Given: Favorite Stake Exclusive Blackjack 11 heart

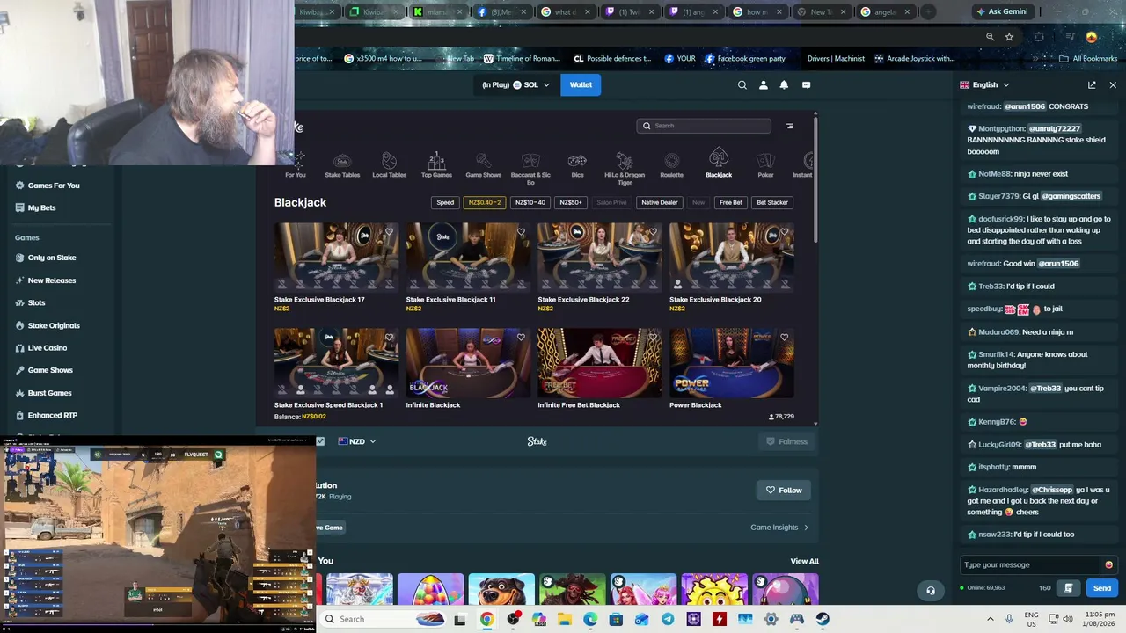Looking at the screenshot, I should [521, 232].
